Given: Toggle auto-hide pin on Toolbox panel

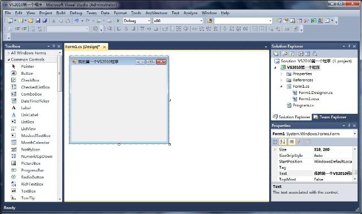Looking at the screenshot, I should pos(54,46).
